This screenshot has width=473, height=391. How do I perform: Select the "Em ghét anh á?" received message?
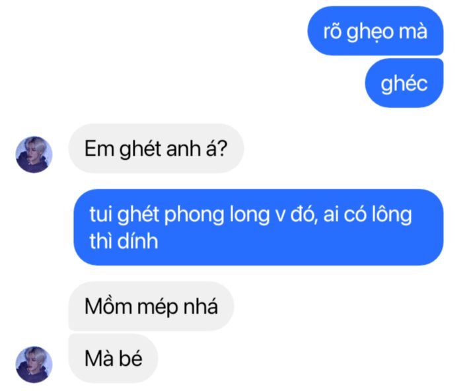tap(156, 148)
